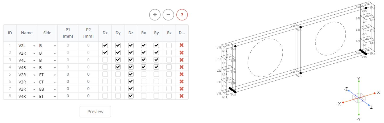Click the Preview button

point(95,112)
